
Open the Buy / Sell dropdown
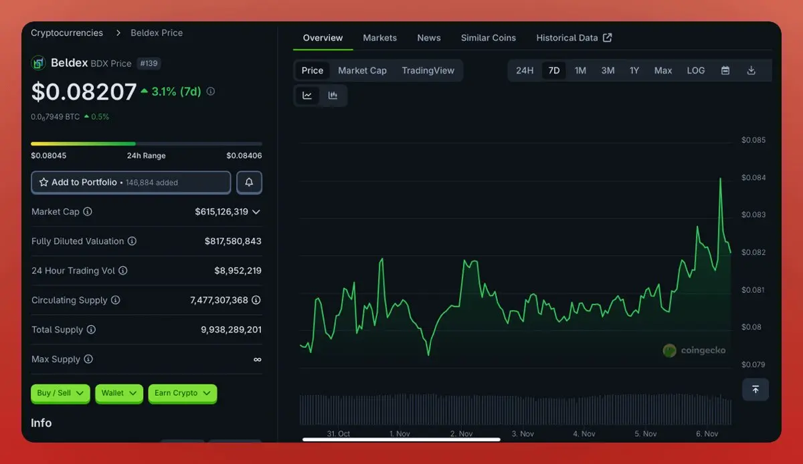click(x=60, y=393)
